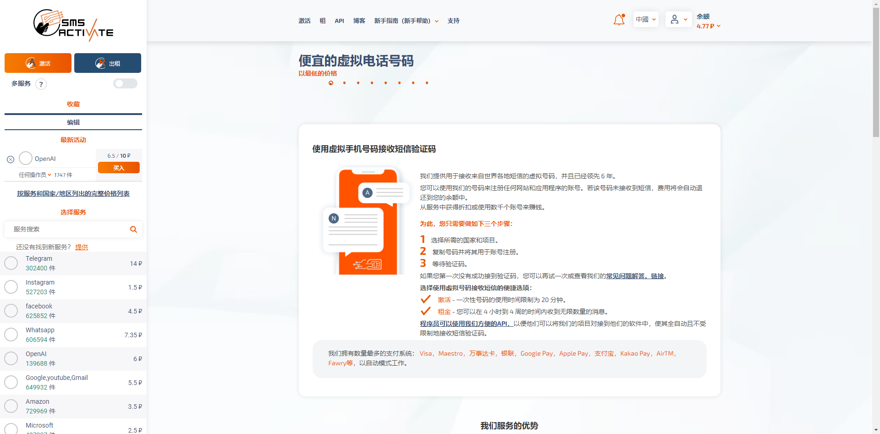Select the Instagram service radio
Image resolution: width=880 pixels, height=434 pixels.
[11, 287]
